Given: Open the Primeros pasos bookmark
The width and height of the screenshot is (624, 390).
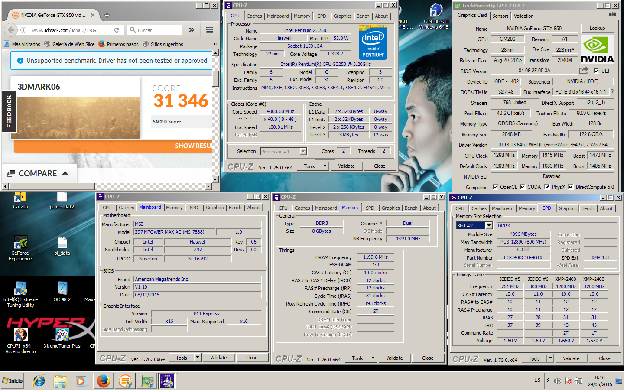Looking at the screenshot, I should click(x=118, y=44).
